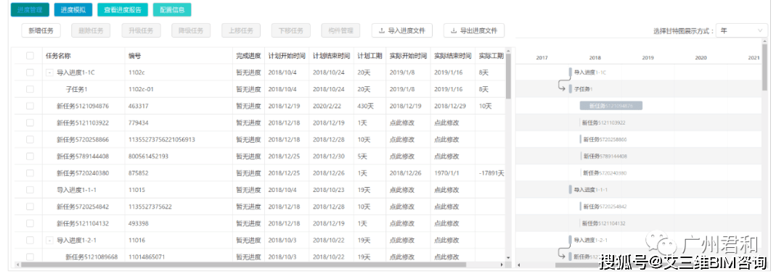Click the 导入进度文件 upload icon
Image resolution: width=784 pixels, height=279 pixels.
click(382, 30)
